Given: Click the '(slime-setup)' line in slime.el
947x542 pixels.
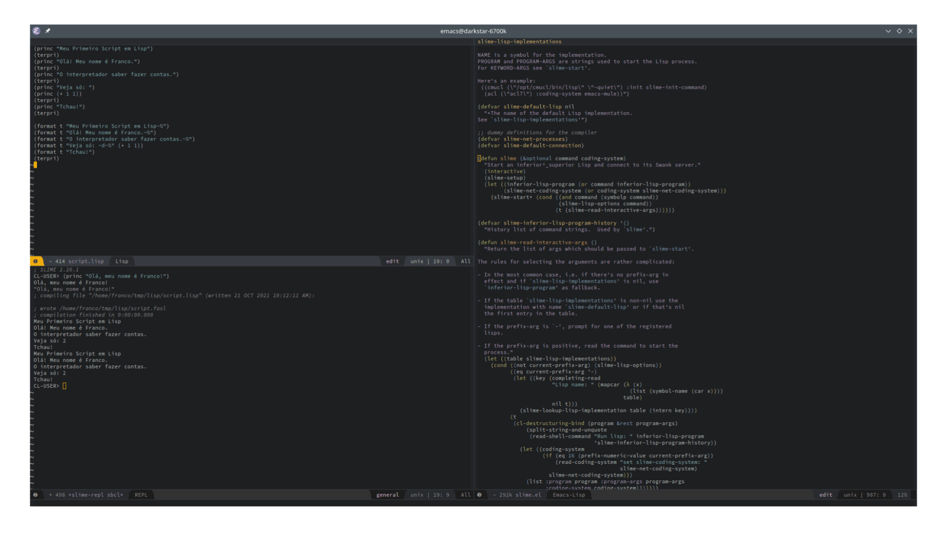Looking at the screenshot, I should click(x=505, y=178).
